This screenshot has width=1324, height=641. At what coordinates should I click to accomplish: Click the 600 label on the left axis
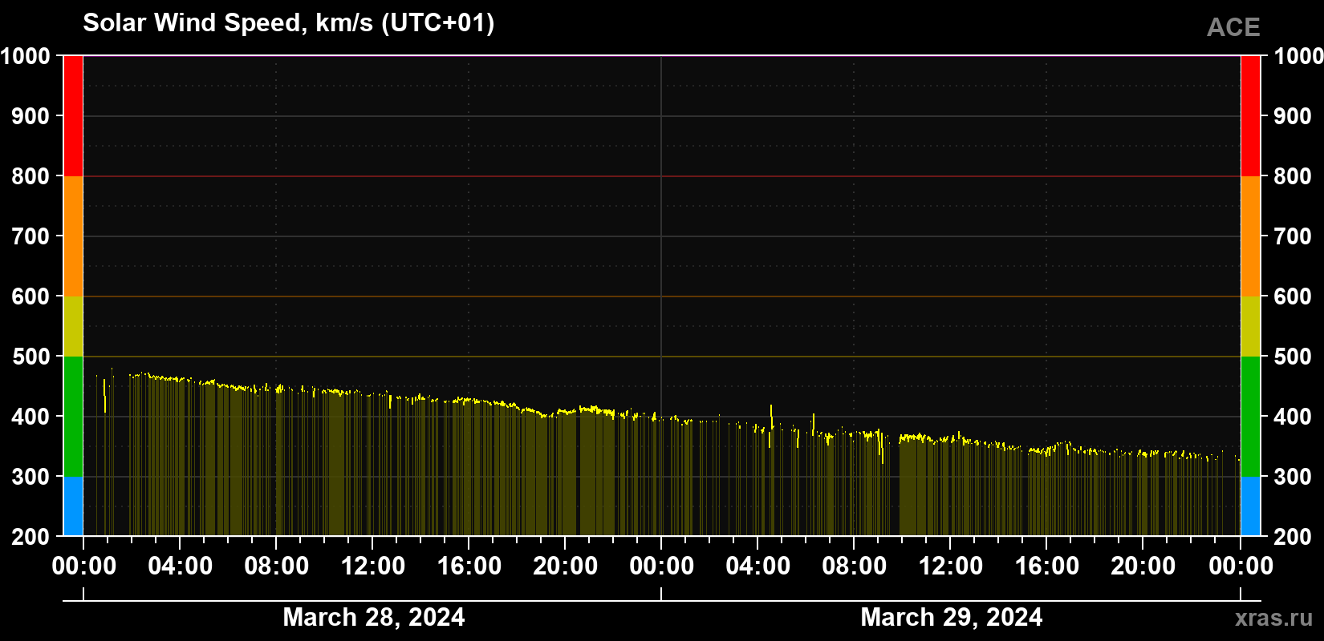click(x=31, y=296)
